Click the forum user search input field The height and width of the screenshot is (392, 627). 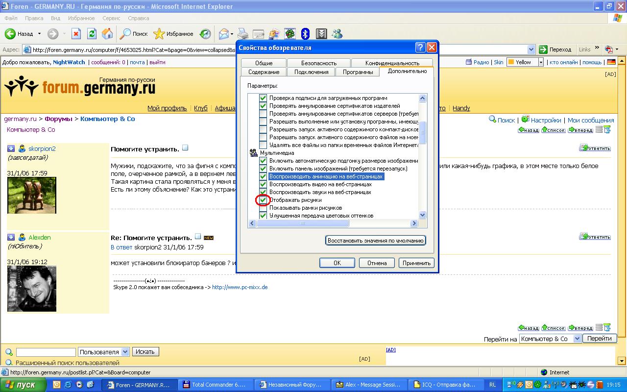[x=46, y=352]
